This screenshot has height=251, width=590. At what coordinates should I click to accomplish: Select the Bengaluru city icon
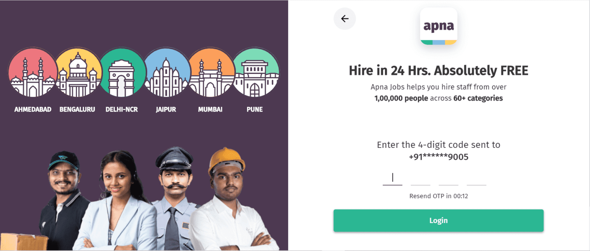pyautogui.click(x=77, y=73)
